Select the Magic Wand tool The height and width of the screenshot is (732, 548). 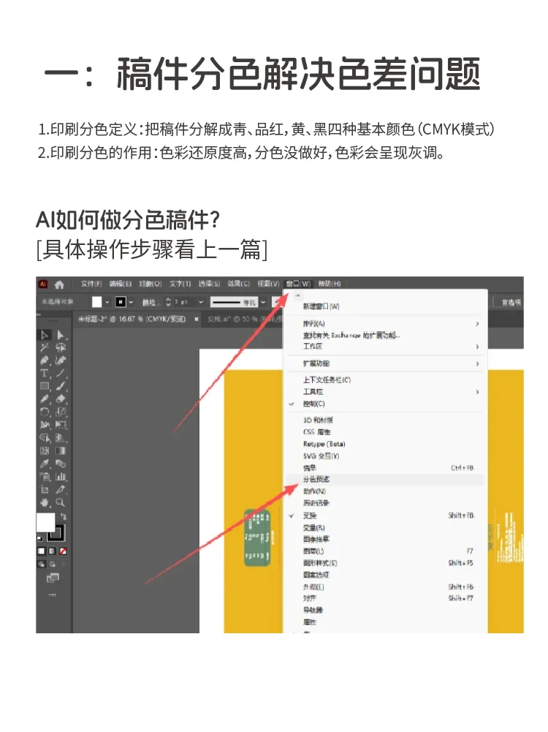click(x=45, y=348)
